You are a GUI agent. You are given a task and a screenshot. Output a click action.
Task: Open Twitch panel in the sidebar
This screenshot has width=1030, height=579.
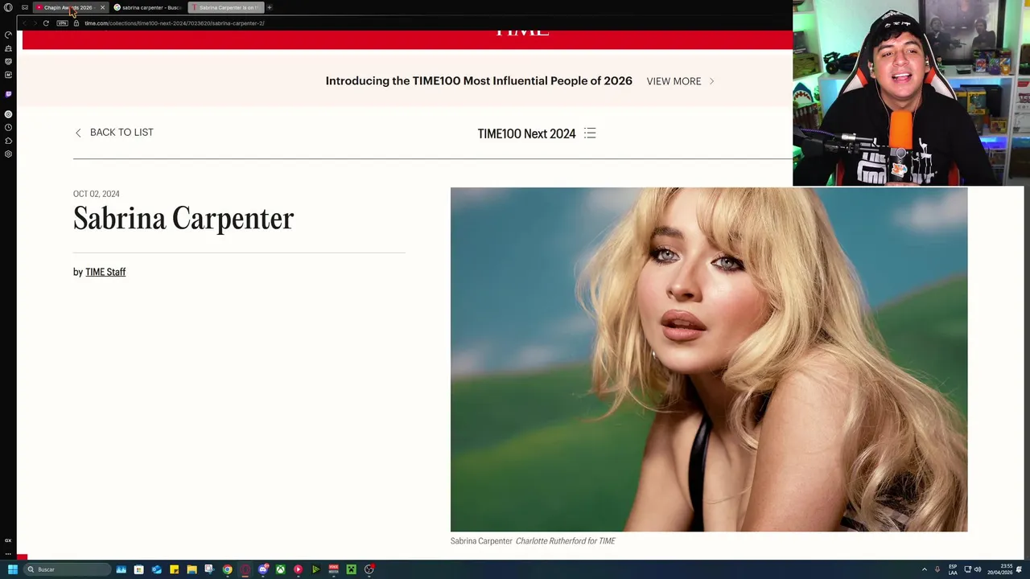(x=8, y=94)
